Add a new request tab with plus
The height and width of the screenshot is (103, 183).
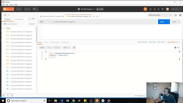pos(94,16)
